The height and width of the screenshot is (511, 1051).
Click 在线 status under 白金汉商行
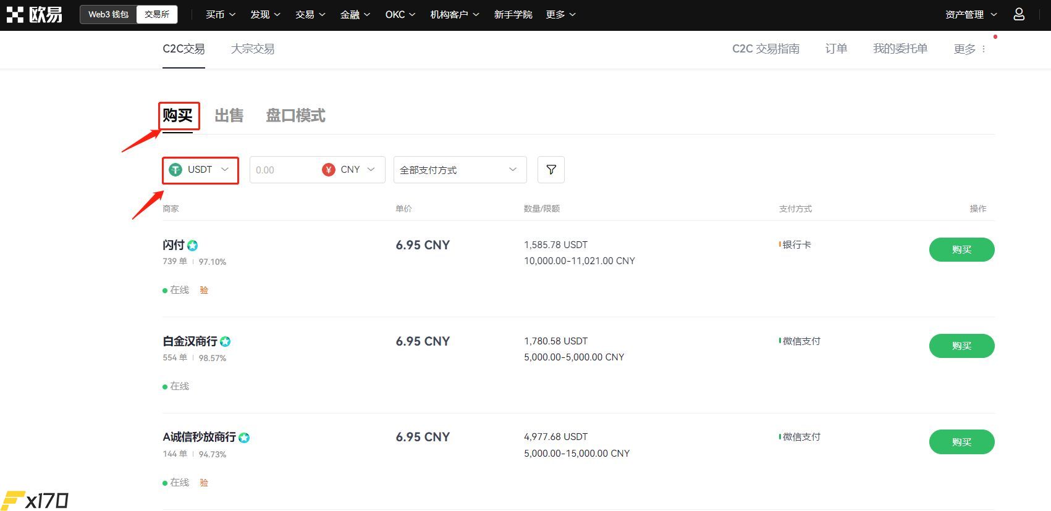[176, 386]
